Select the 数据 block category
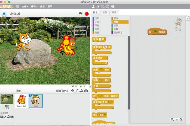The height and width of the screenshot is (126, 190). pyautogui.click(x=96, y=32)
